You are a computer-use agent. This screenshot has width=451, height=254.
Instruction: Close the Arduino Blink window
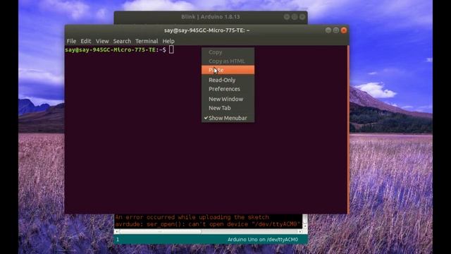coord(302,17)
